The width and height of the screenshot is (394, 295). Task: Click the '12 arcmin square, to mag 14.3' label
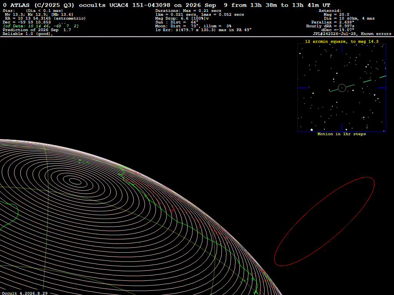pyautogui.click(x=342, y=41)
